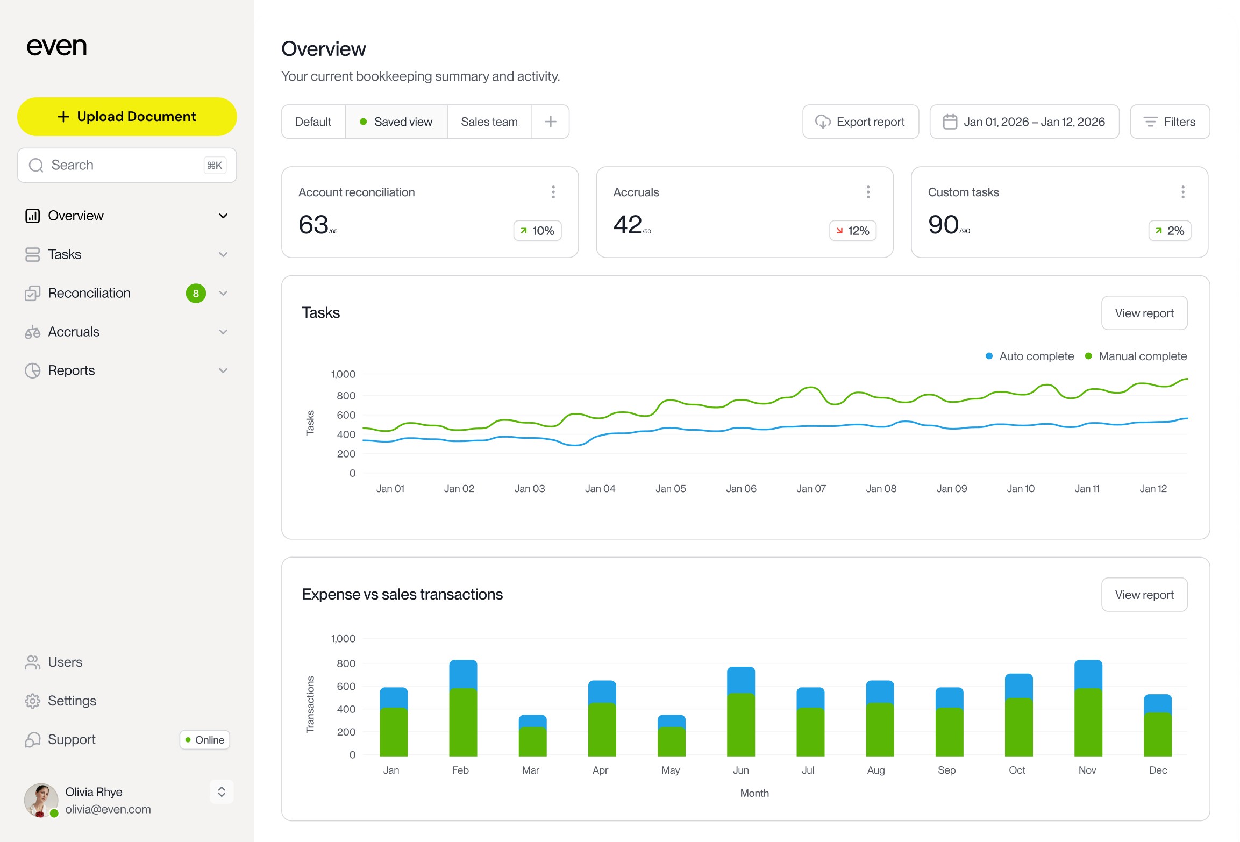The image size is (1240, 842).
Task: Collapse the Overview sidebar section chevron
Action: point(223,216)
